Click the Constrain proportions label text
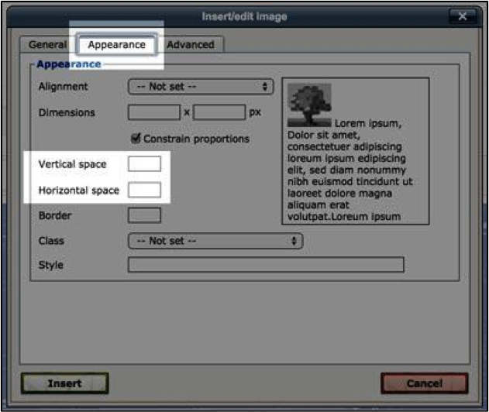The height and width of the screenshot is (412, 489). point(197,139)
